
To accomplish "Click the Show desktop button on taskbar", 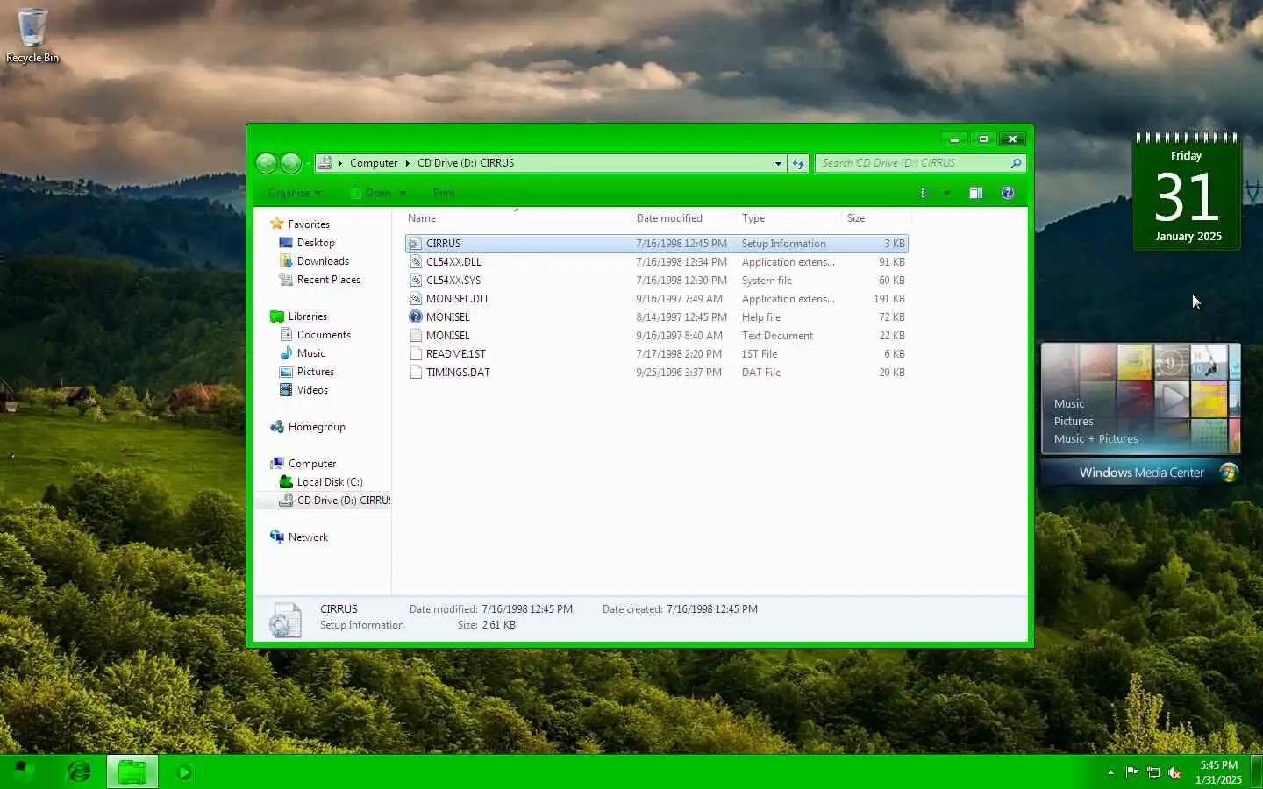I will pos(1256,772).
